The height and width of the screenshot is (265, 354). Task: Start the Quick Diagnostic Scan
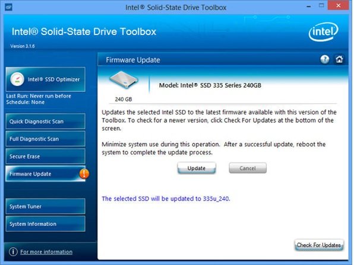[45, 121]
